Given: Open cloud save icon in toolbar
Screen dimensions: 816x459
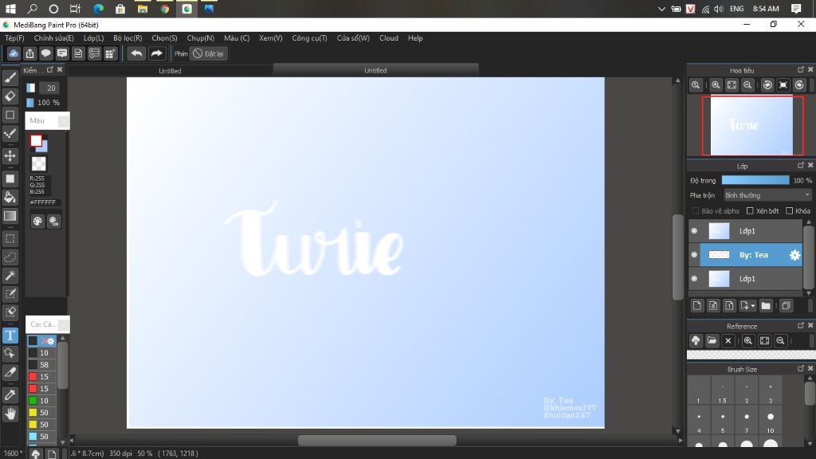Looking at the screenshot, I should (14, 53).
